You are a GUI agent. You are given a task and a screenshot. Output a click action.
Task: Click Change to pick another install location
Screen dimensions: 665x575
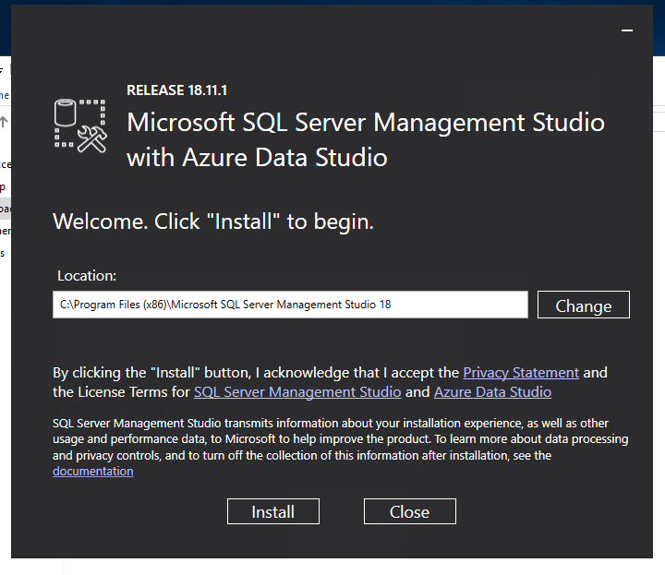[x=584, y=305]
